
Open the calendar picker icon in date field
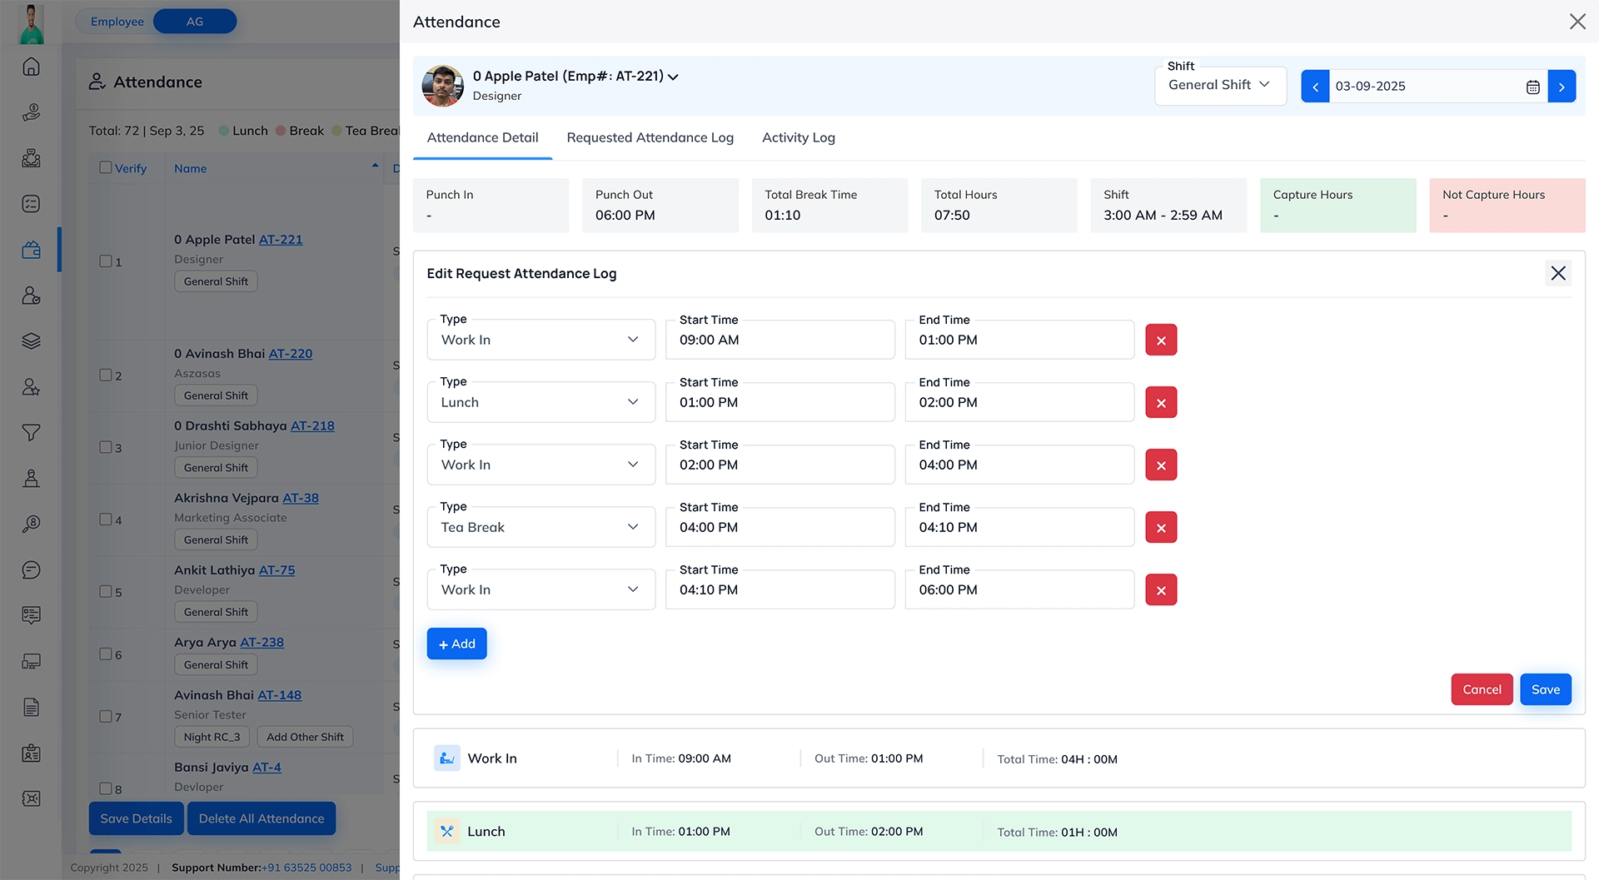pos(1532,87)
